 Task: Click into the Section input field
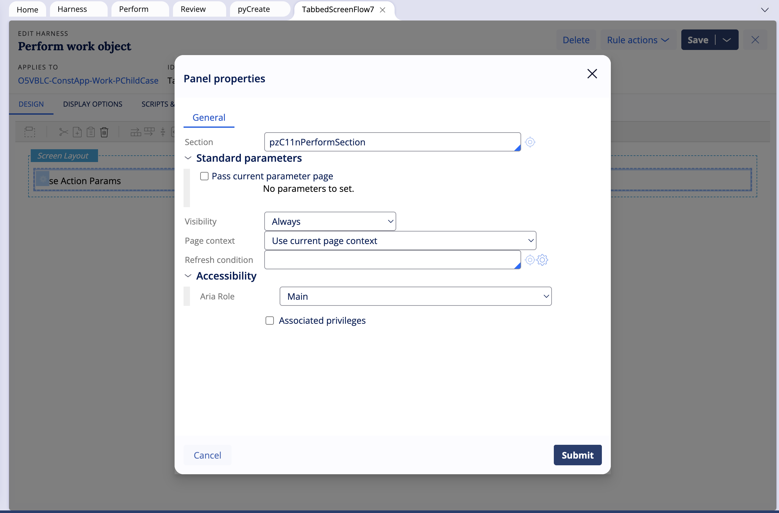click(x=392, y=142)
